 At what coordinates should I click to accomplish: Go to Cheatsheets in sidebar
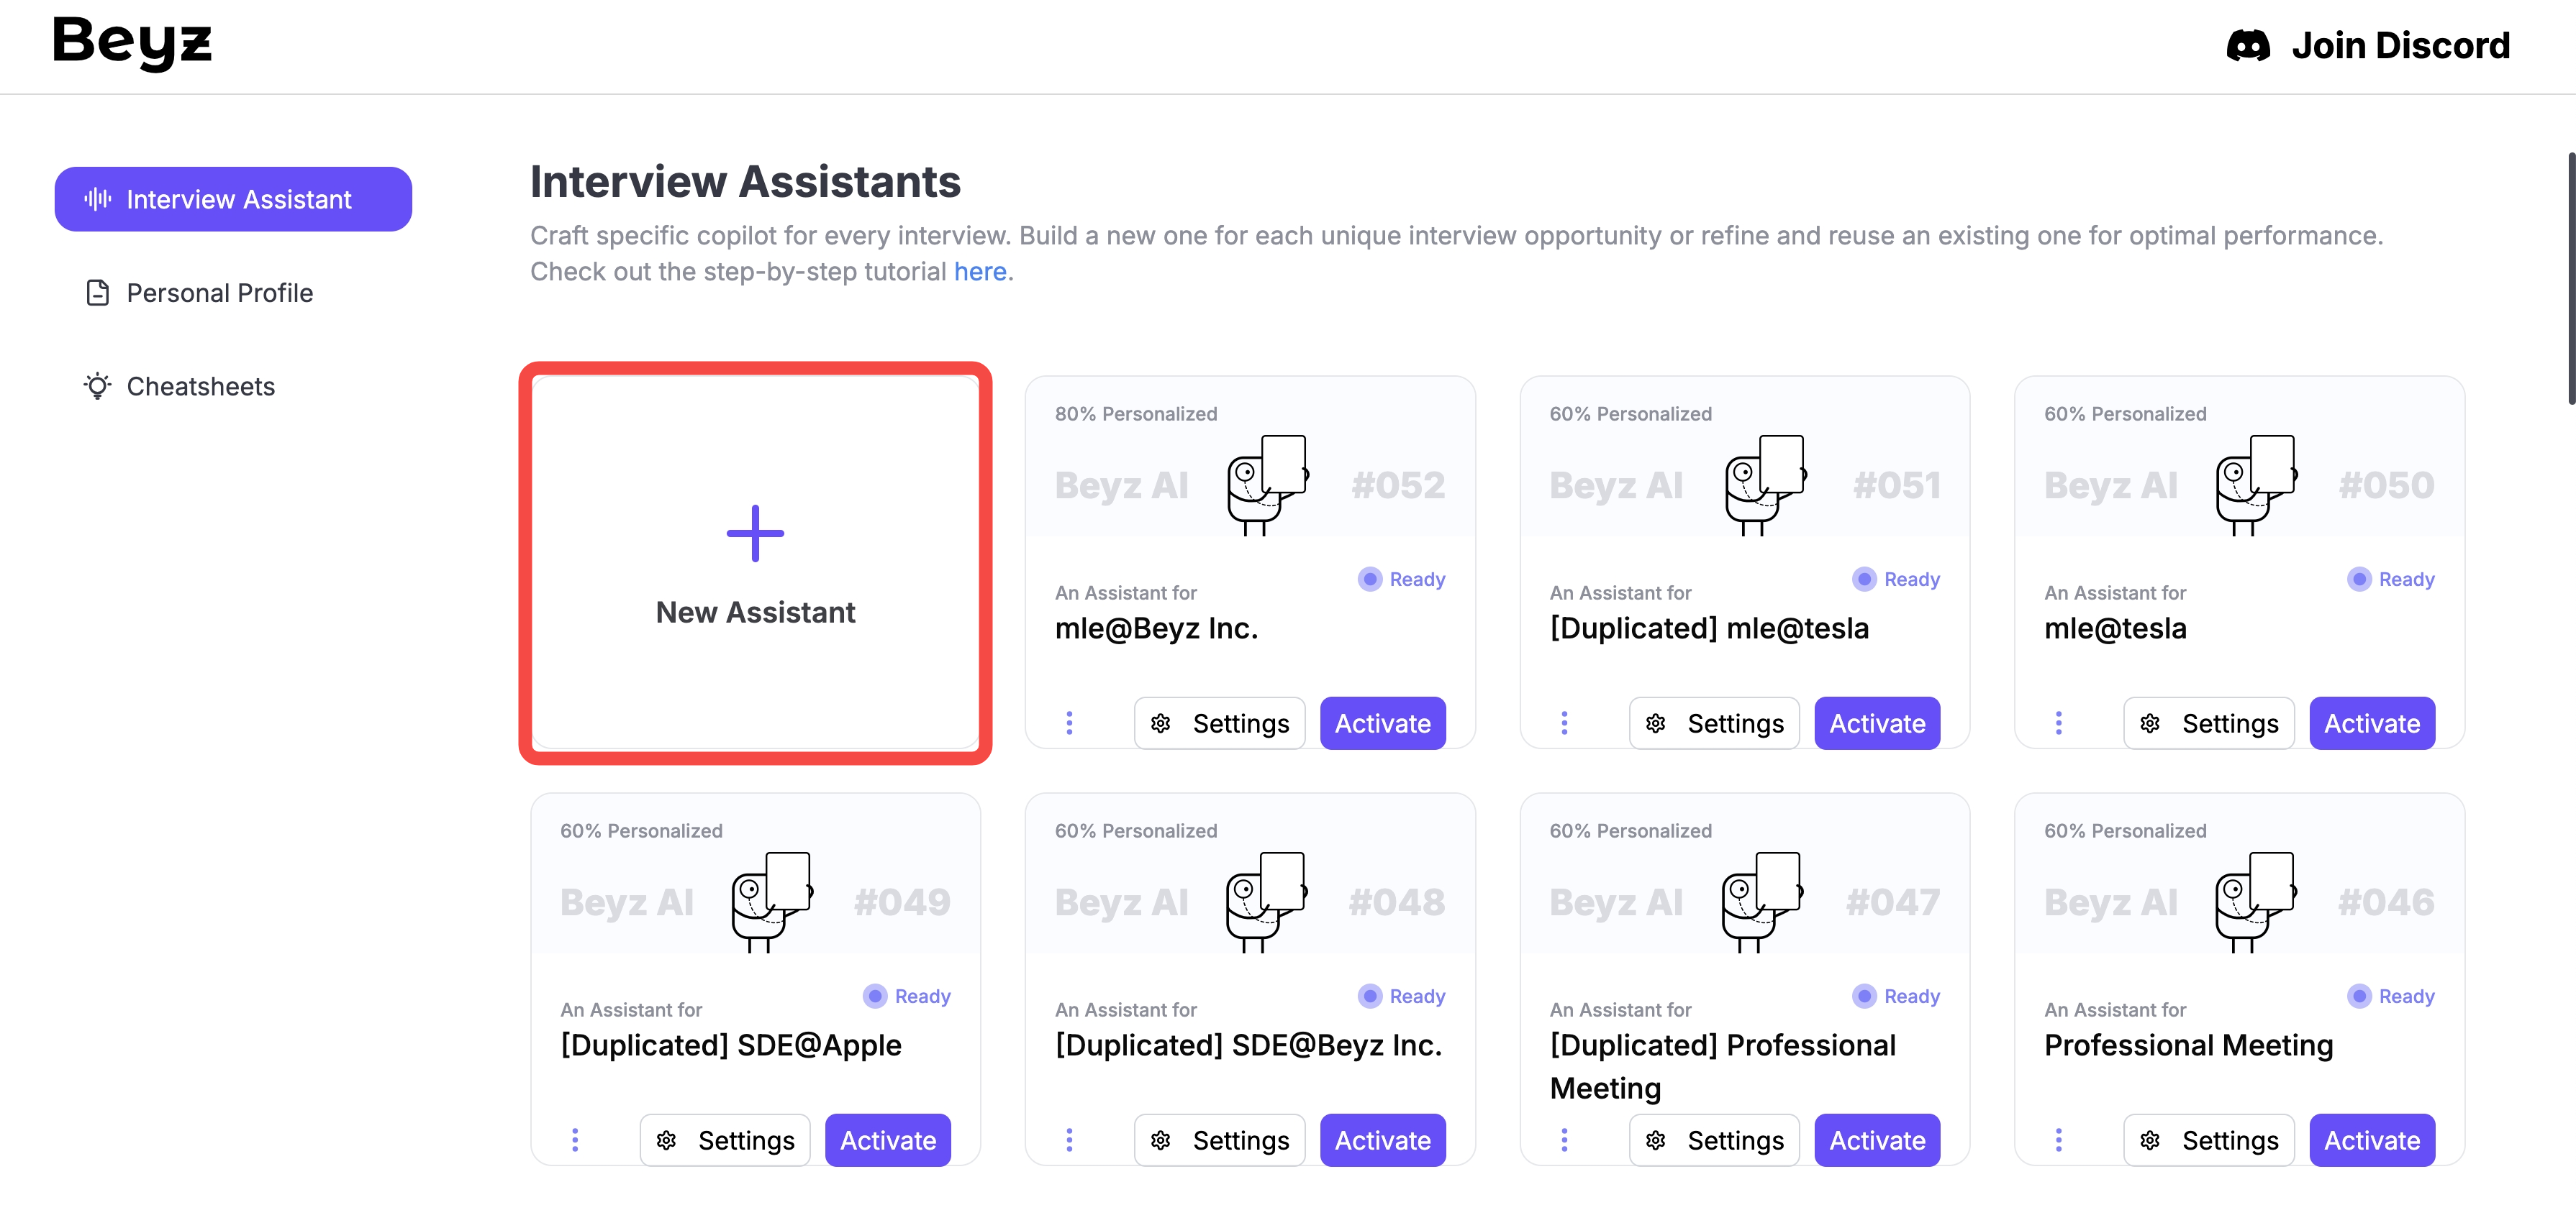click(x=200, y=385)
